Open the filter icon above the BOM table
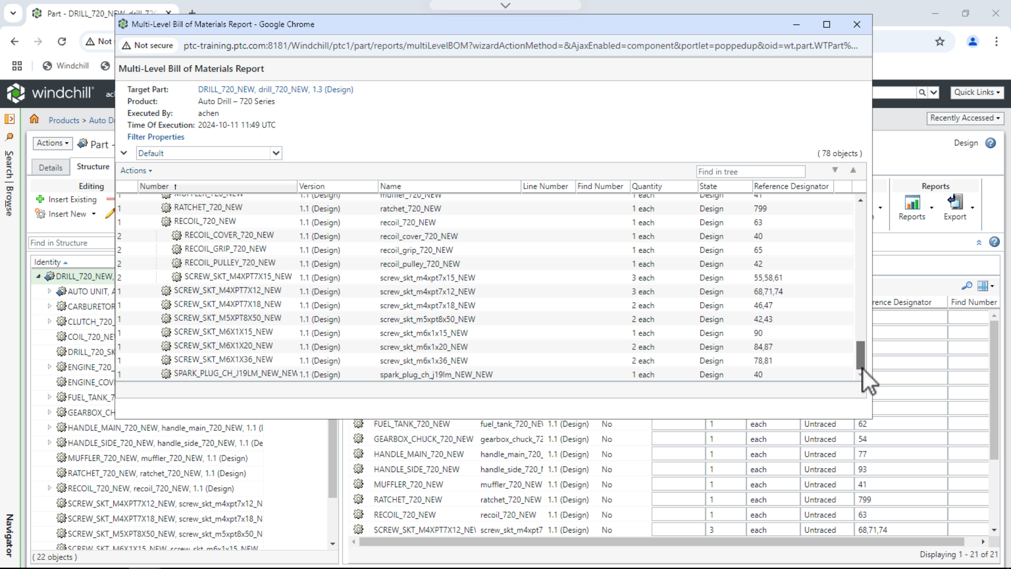The image size is (1011, 569). (x=835, y=170)
